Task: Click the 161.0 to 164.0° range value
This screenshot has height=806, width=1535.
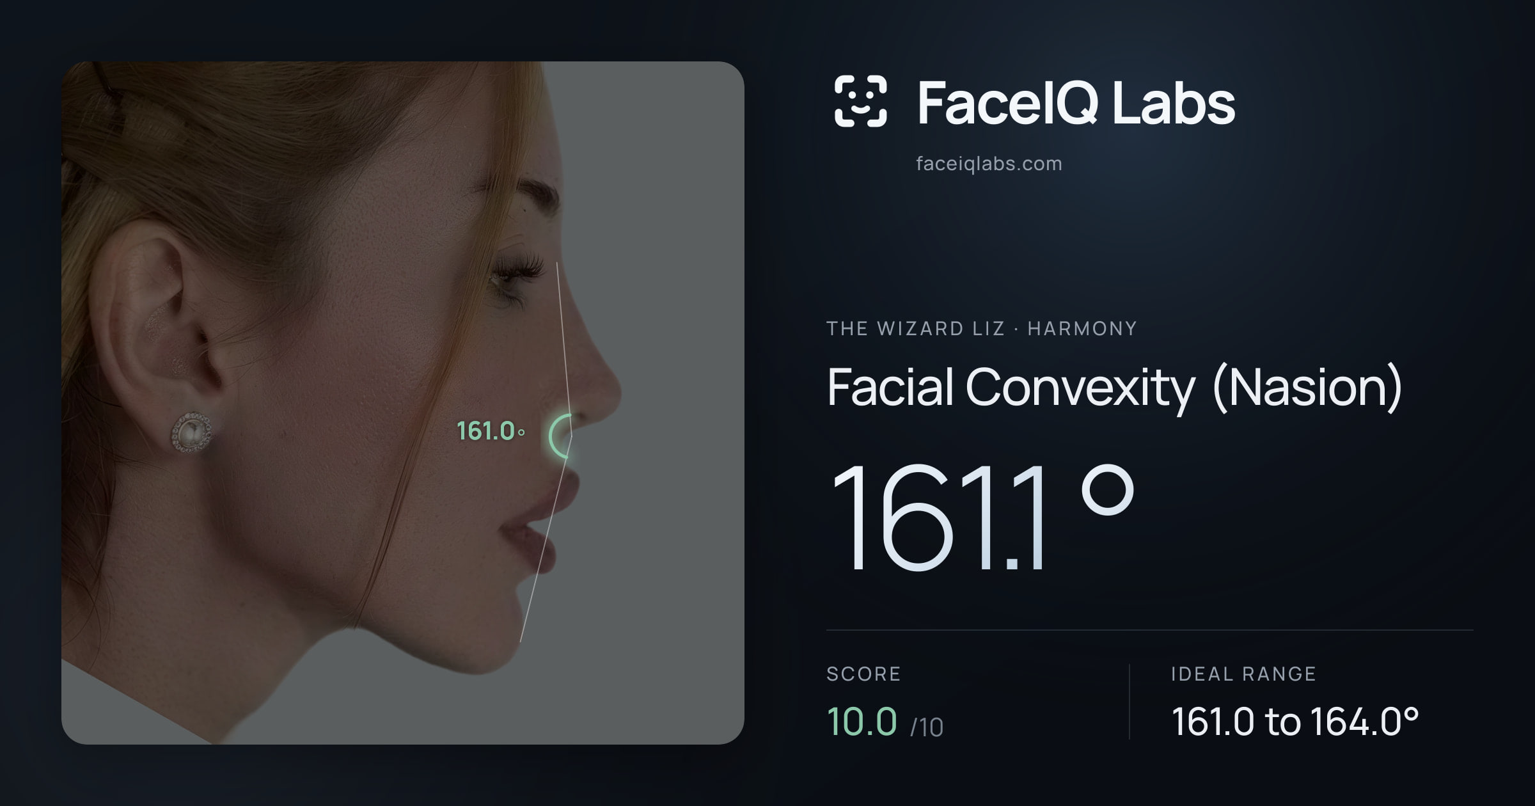Action: (x=1295, y=722)
